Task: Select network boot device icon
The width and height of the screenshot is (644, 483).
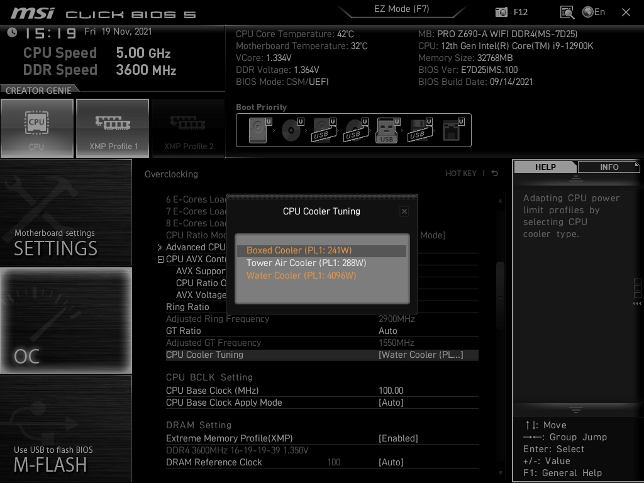Action: point(453,130)
